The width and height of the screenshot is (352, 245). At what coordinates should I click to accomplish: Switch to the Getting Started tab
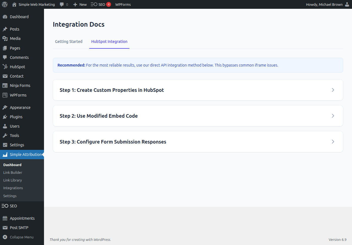68,42
